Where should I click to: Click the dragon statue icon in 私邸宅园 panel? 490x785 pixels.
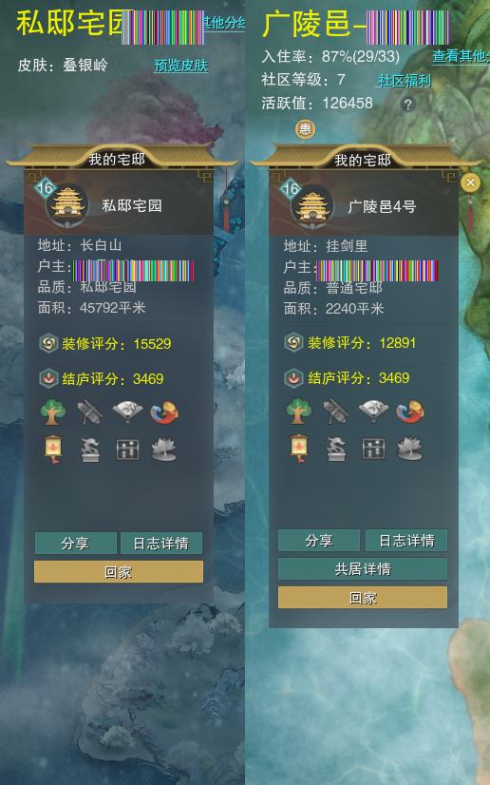click(90, 450)
